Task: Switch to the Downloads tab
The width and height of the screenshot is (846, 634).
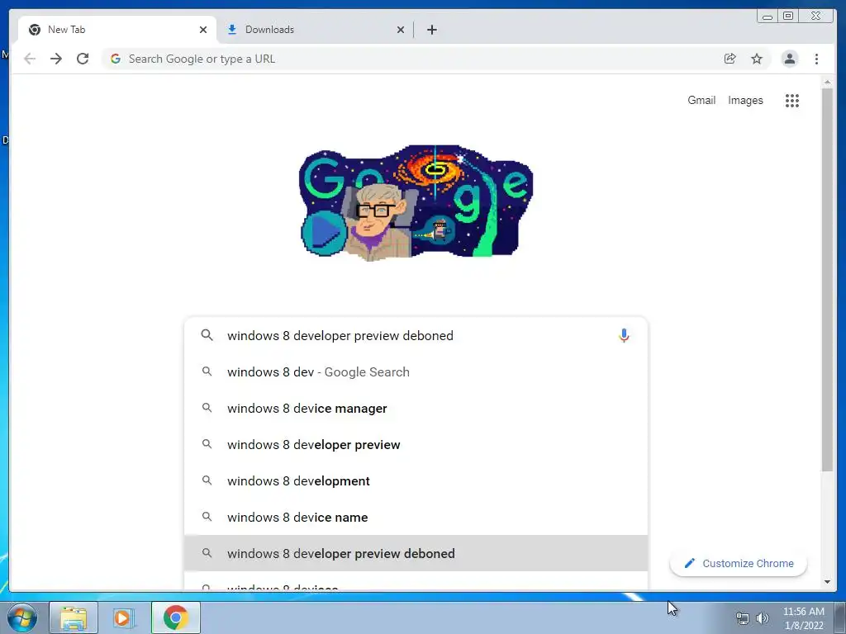Action: point(316,30)
